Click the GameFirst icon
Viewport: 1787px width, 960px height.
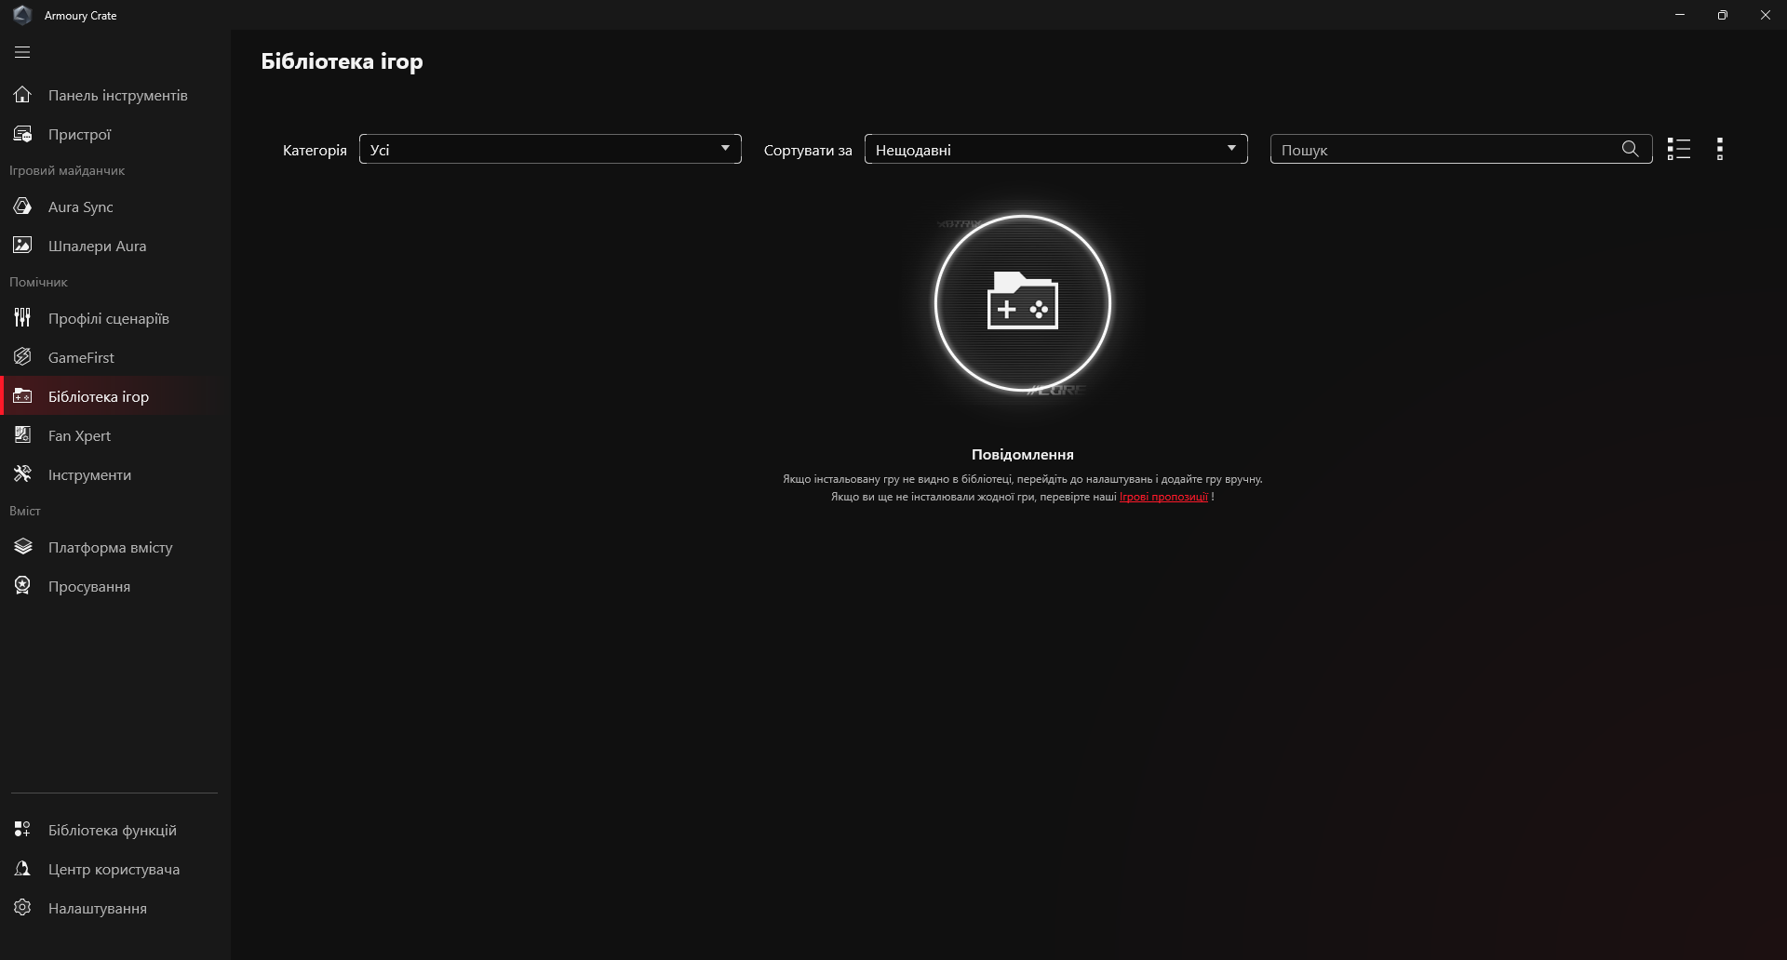pyautogui.click(x=22, y=357)
